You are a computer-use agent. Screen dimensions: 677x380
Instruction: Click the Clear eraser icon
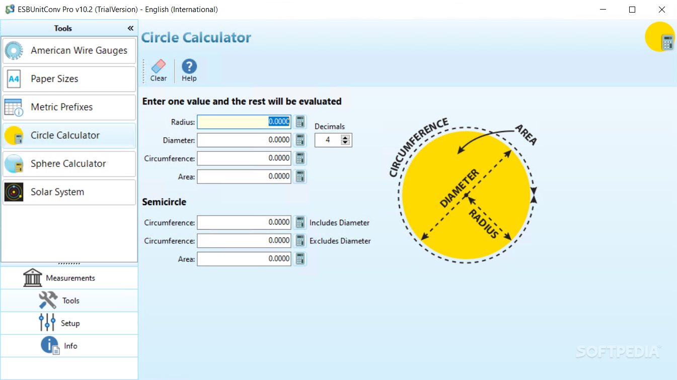point(158,66)
